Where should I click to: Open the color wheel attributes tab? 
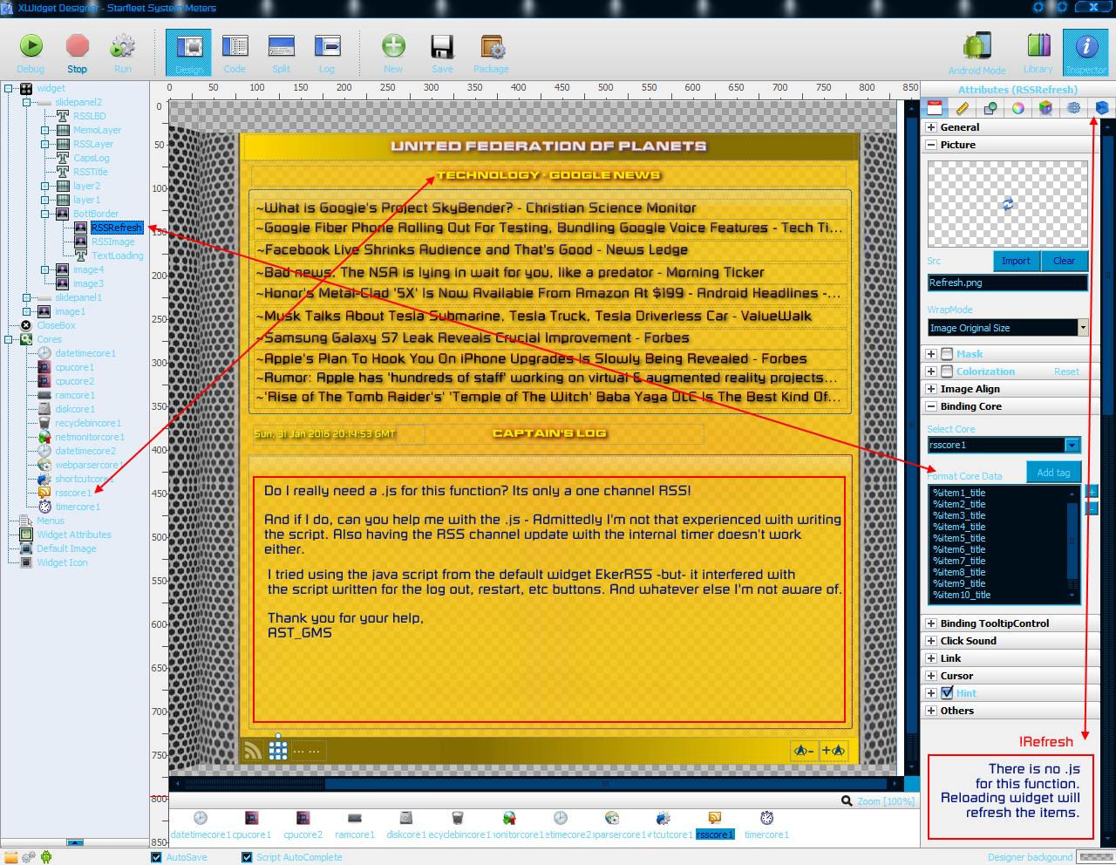(1017, 108)
